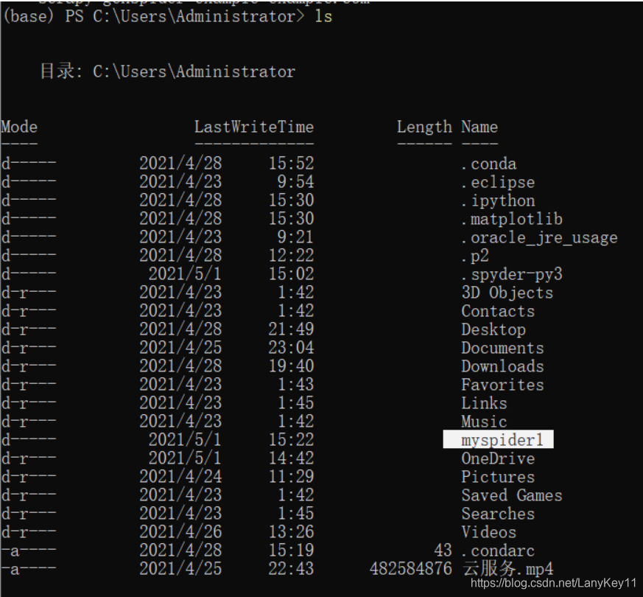The image size is (643, 597).
Task: Select the .ipython directory name
Action: [498, 200]
